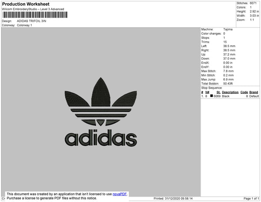Click the black thread color swatch
Viewport: 261px width, 202px height.
[x=211, y=96]
